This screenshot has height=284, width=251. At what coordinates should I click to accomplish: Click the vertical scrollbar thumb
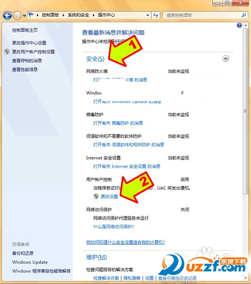(x=245, y=111)
